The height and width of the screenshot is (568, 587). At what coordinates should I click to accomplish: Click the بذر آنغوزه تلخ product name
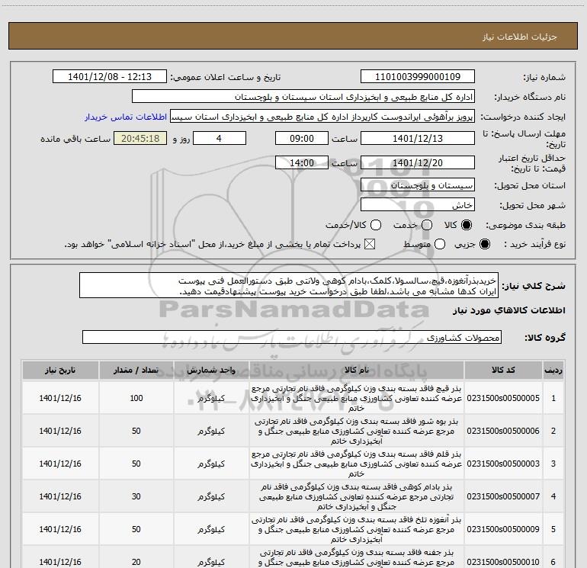357,529
